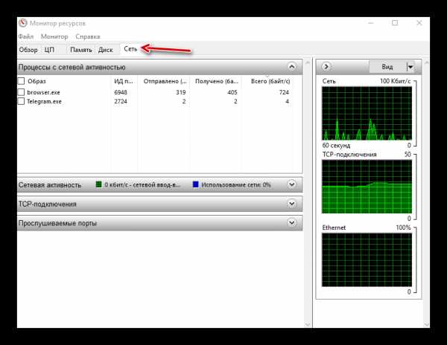Sort by the ИД п... column header

pyautogui.click(x=124, y=81)
